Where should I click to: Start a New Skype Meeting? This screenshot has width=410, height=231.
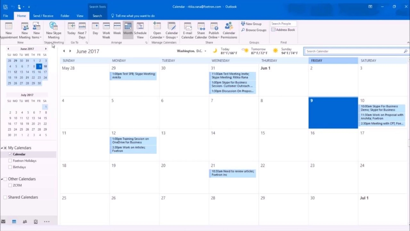pyautogui.click(x=53, y=31)
